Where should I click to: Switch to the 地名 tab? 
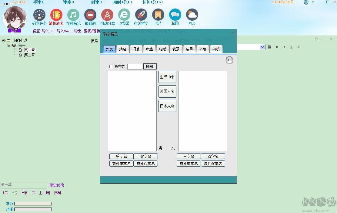pyautogui.click(x=122, y=49)
